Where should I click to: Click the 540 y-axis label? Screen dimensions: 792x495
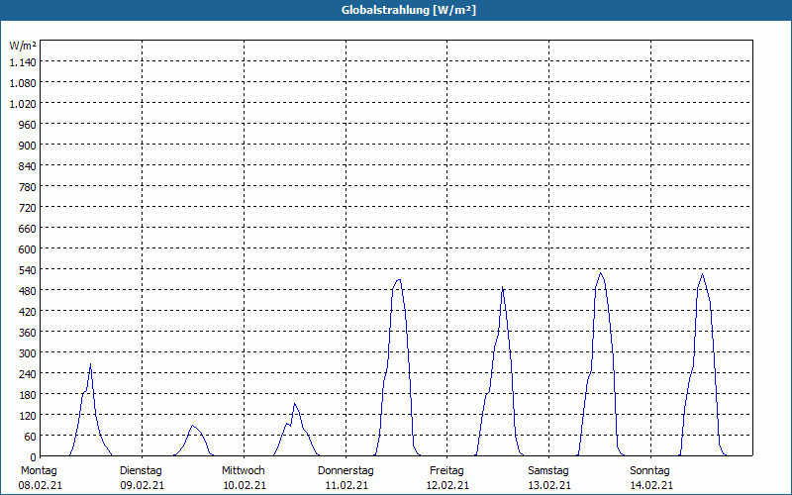[28, 270]
